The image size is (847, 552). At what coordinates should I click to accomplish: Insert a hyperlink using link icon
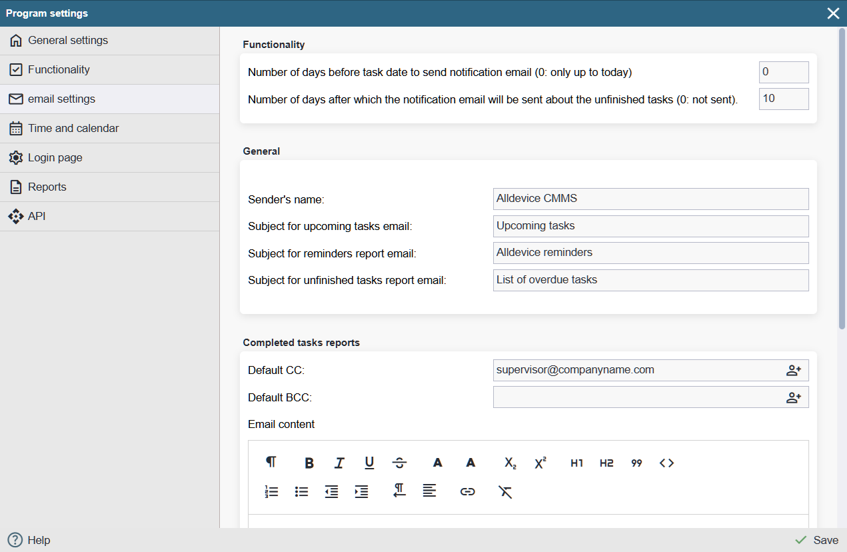468,492
